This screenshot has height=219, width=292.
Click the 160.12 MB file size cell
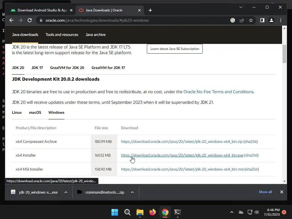104,155
